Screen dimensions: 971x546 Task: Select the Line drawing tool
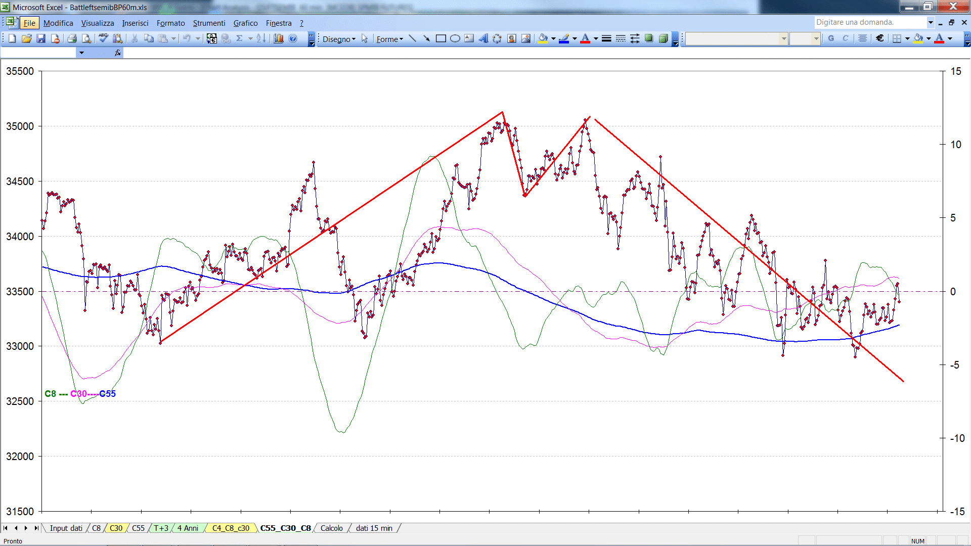pyautogui.click(x=413, y=38)
